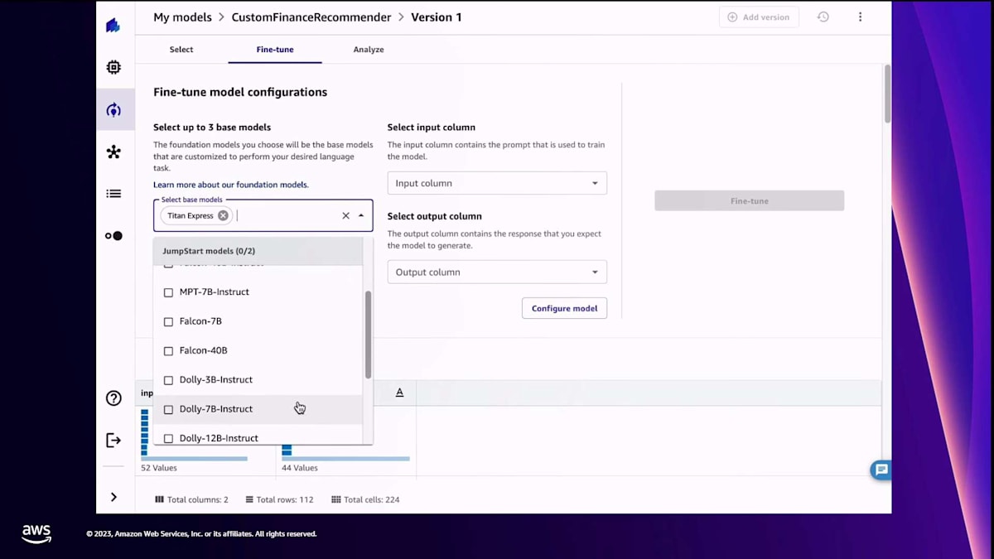Click the Version 1 breadcrumb text

pos(437,17)
